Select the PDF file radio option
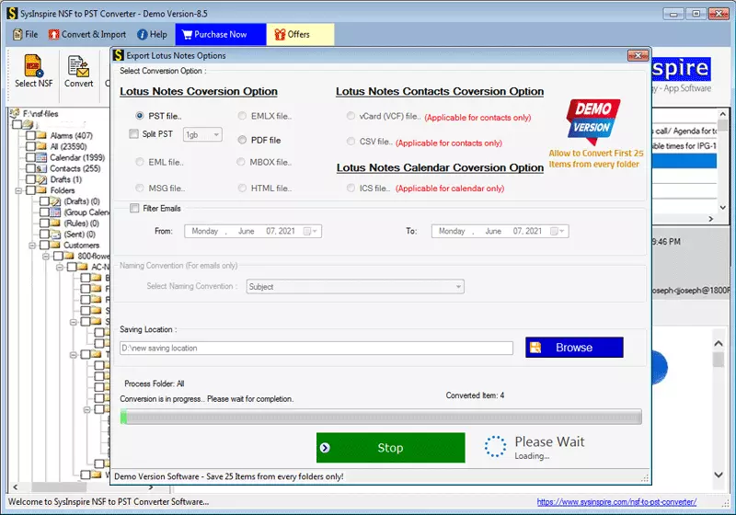736x515 pixels. tap(242, 140)
